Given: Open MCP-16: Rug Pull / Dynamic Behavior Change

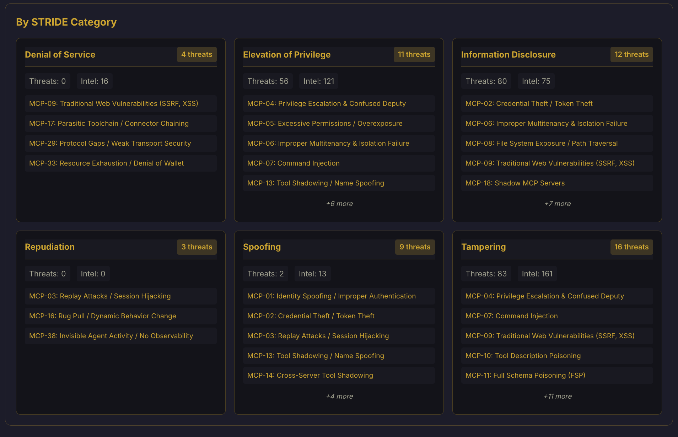Looking at the screenshot, I should [121, 316].
